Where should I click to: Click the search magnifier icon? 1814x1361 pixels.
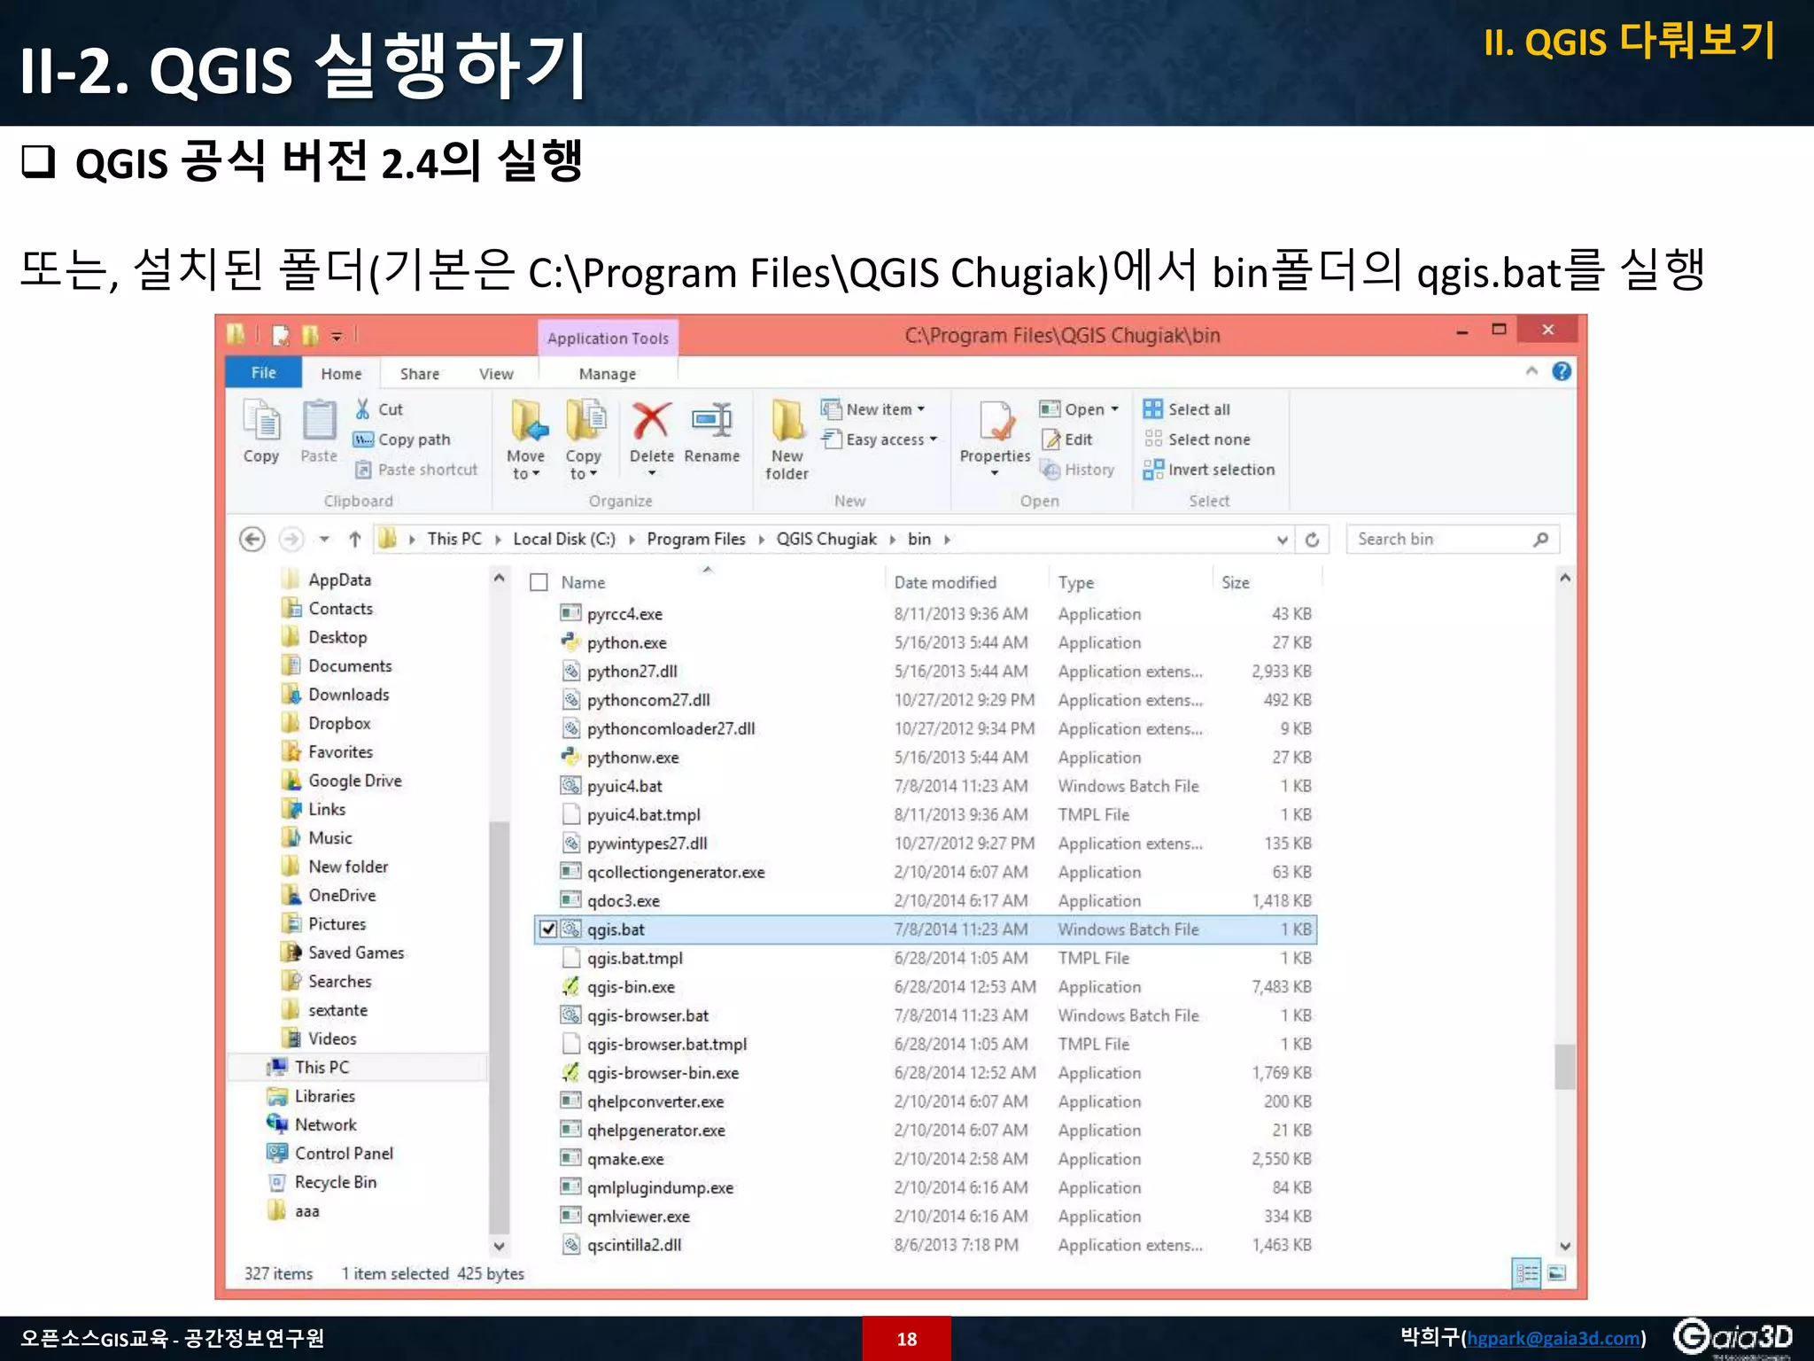click(x=1541, y=539)
